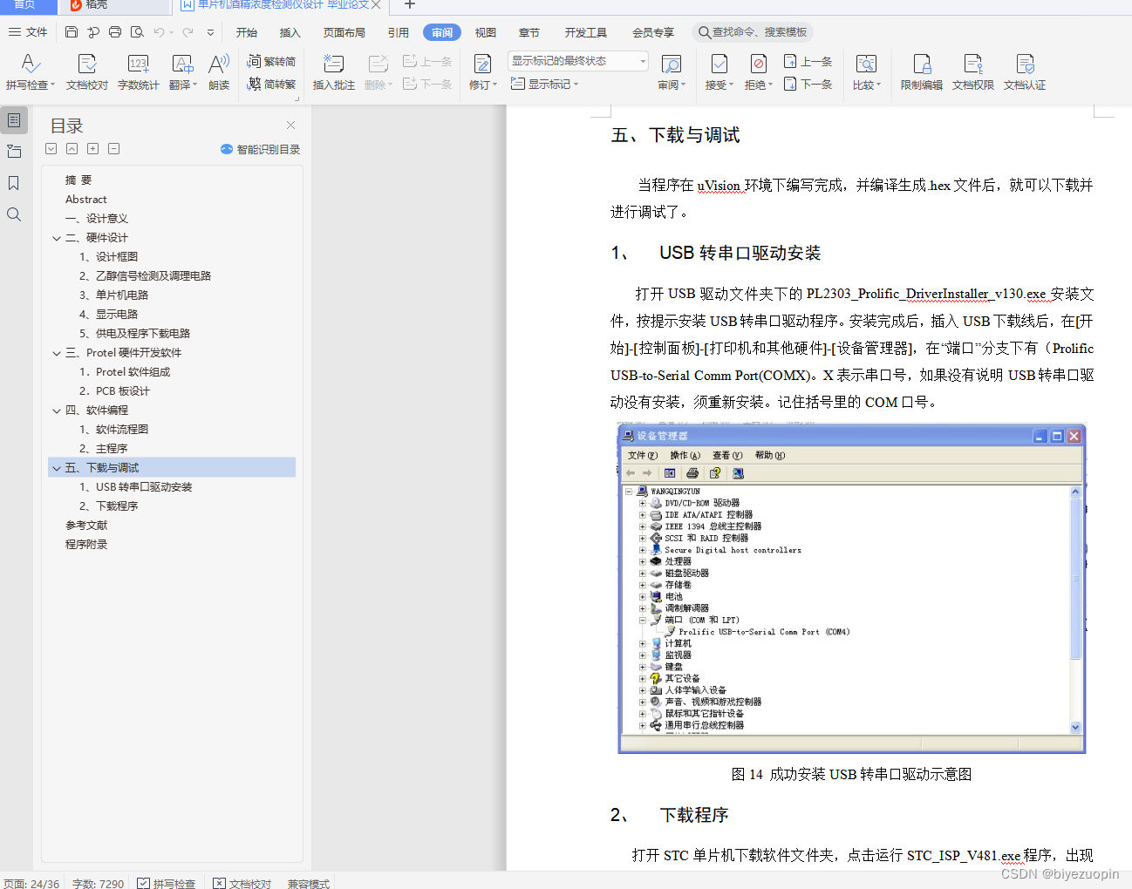Click the Save icon in the quick toolbar
Image resolution: width=1132 pixels, height=889 pixels.
(72, 32)
